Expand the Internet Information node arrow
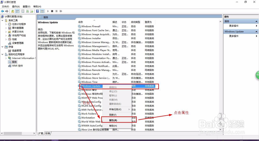 coord(6,58)
